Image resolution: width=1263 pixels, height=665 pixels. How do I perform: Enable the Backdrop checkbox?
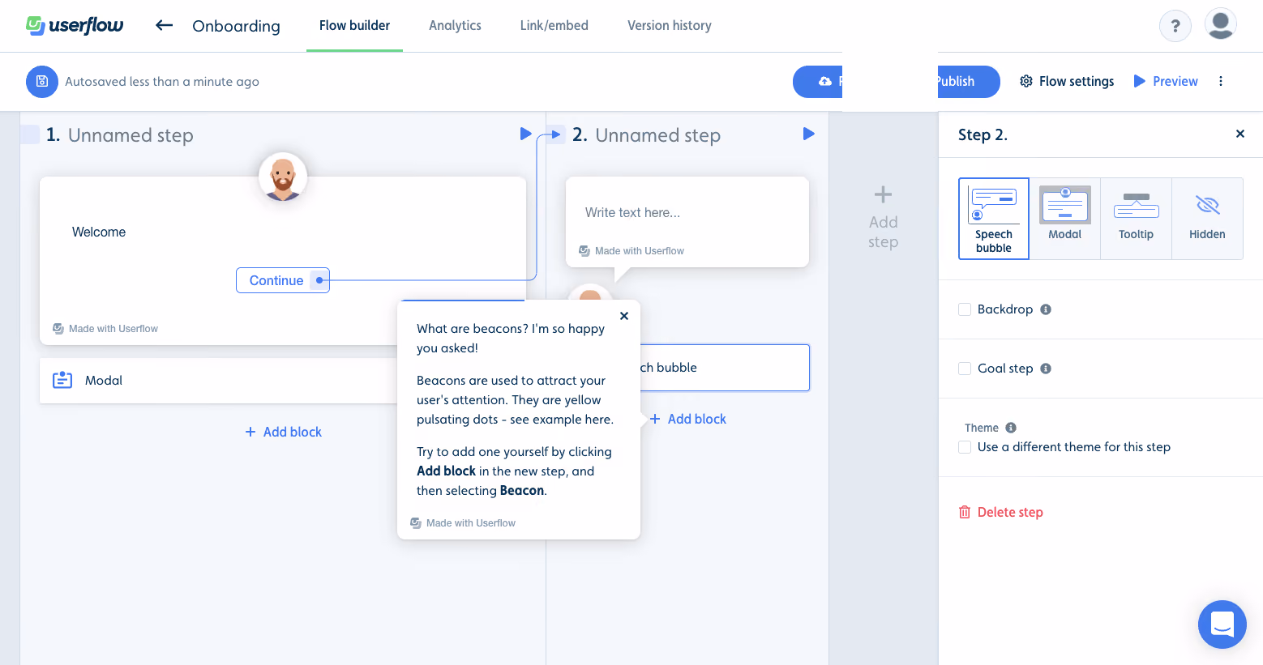pos(965,309)
